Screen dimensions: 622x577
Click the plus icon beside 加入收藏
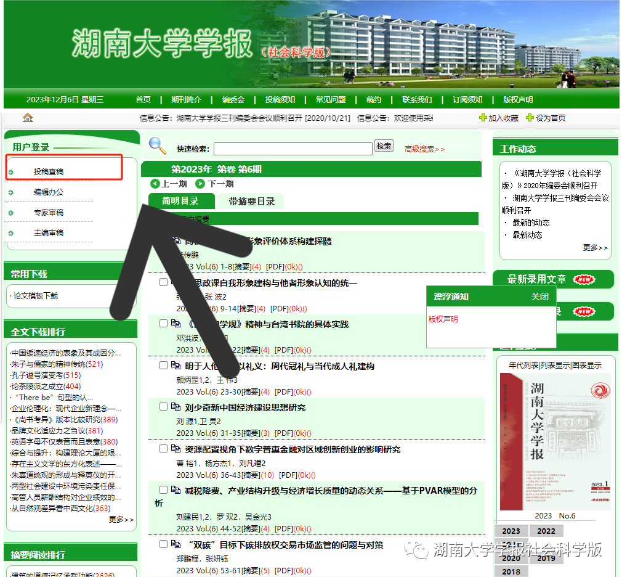point(483,118)
